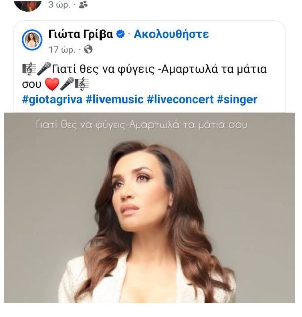Open the singer's portrait photo
Viewport: 302px width, 317px height.
(x=149, y=208)
